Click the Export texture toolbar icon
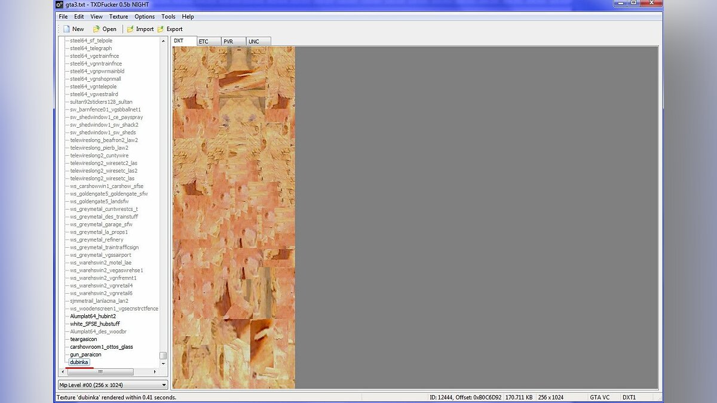This screenshot has width=717, height=403. point(161,29)
